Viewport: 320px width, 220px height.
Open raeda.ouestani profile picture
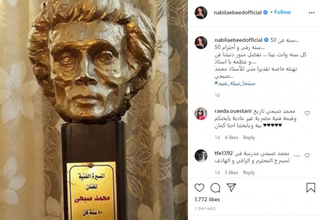201,113
